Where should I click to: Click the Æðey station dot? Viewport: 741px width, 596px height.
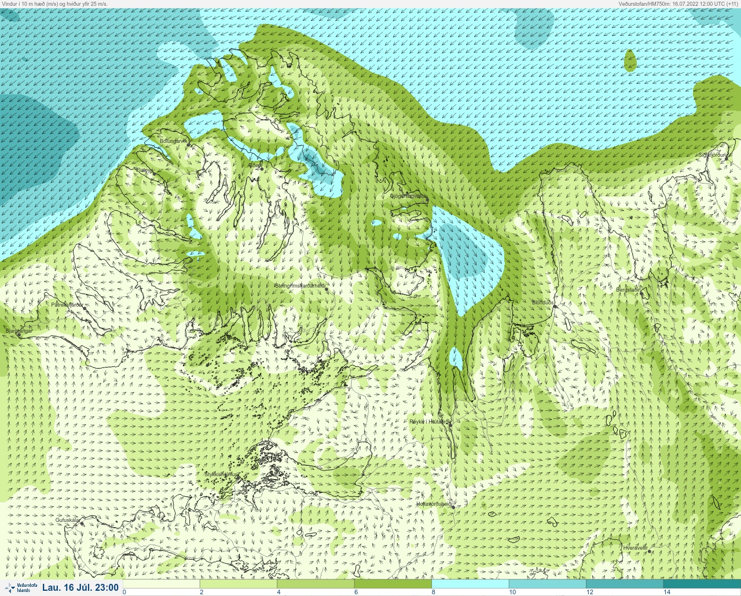tap(263, 168)
